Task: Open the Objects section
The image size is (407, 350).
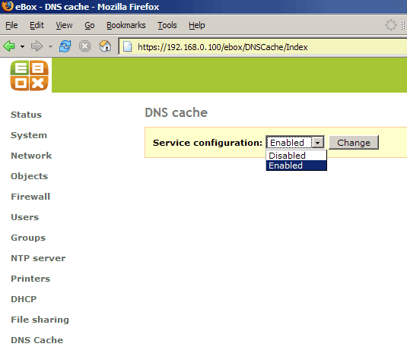Action: [x=30, y=176]
